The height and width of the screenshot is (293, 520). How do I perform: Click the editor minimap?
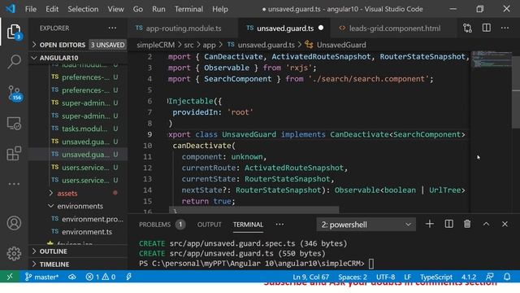491,59
